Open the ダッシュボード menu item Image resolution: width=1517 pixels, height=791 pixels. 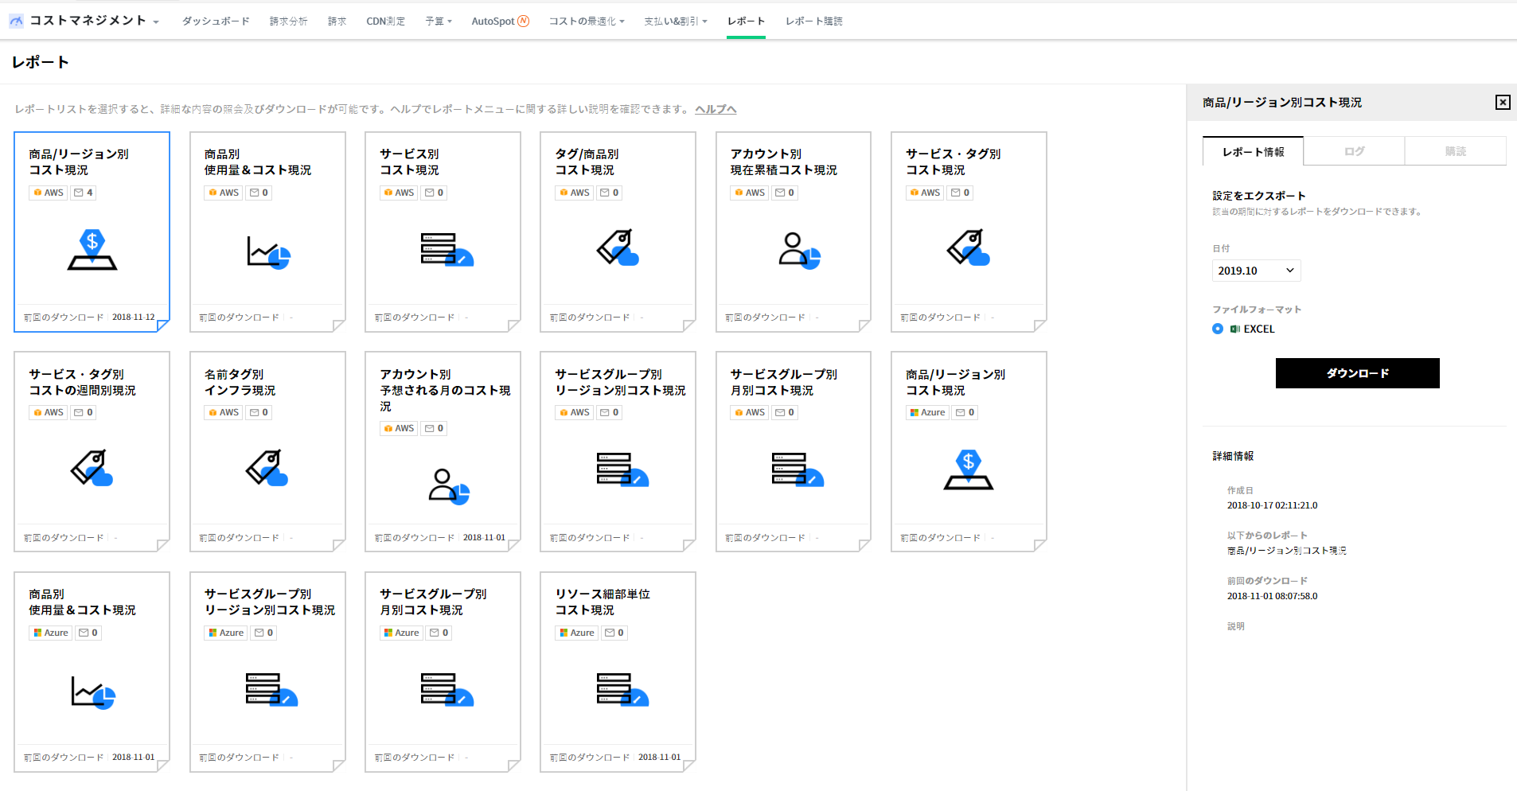(216, 21)
